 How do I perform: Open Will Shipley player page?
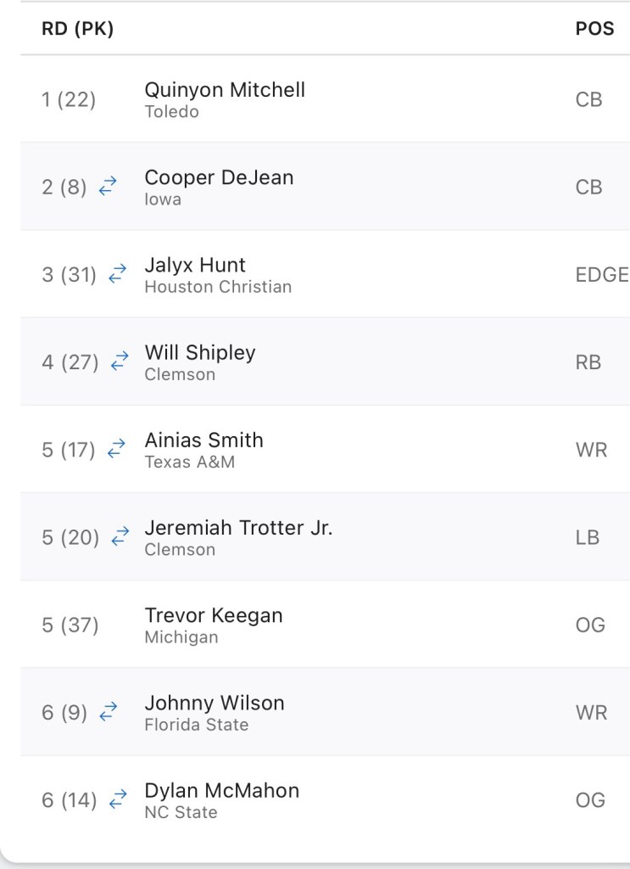click(x=200, y=352)
